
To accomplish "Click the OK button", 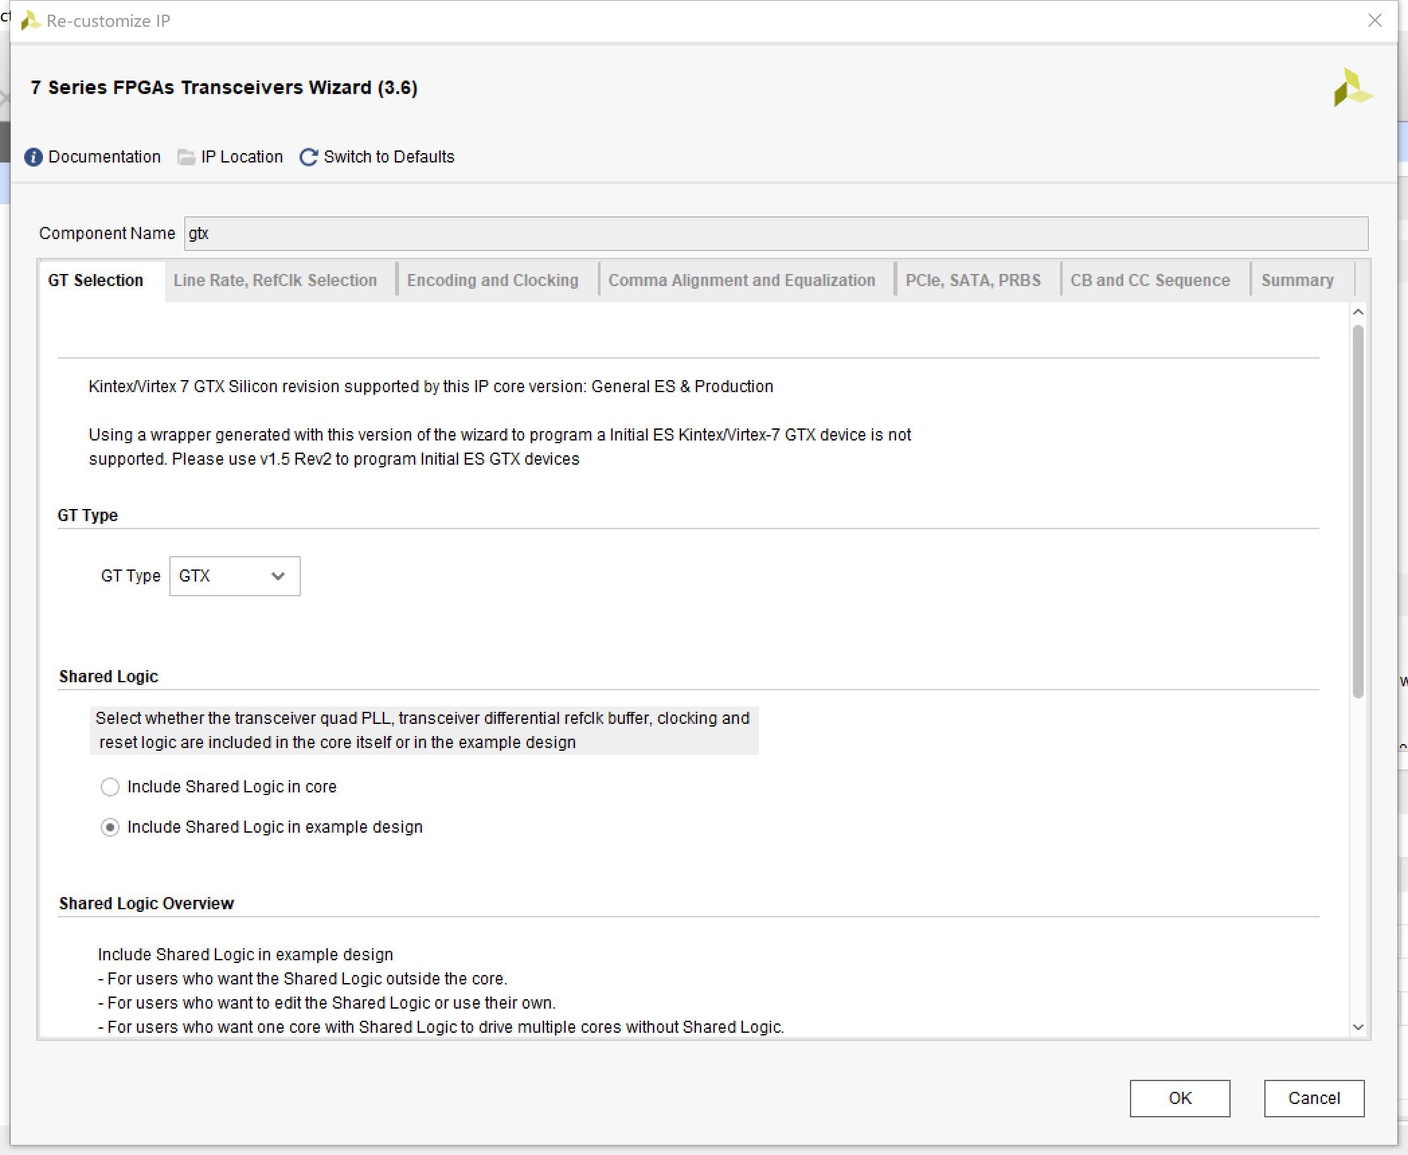I will point(1180,1099).
